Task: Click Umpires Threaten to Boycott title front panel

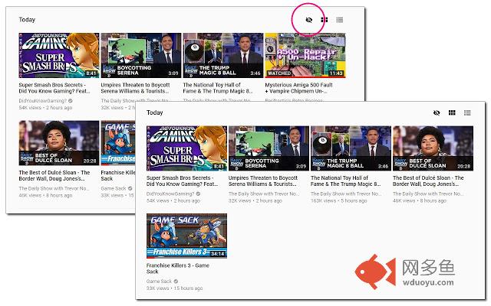Action: click(263, 181)
